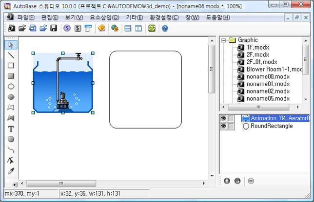314x202 pixels.
Task: Open the 요소삽입(O) menu
Action: (x=104, y=18)
